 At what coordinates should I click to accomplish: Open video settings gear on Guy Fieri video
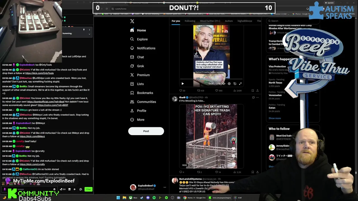pos(229,83)
